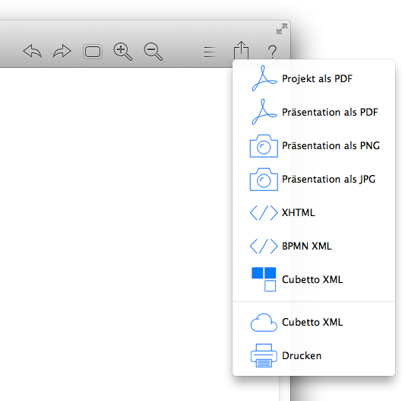Screen dimensions: 405x401
Task: Choose Projekt als PDF
Action: (x=314, y=78)
